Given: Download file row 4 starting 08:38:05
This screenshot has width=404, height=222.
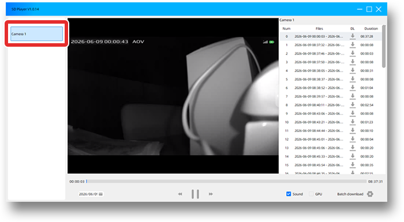Looking at the screenshot, I should [353, 70].
